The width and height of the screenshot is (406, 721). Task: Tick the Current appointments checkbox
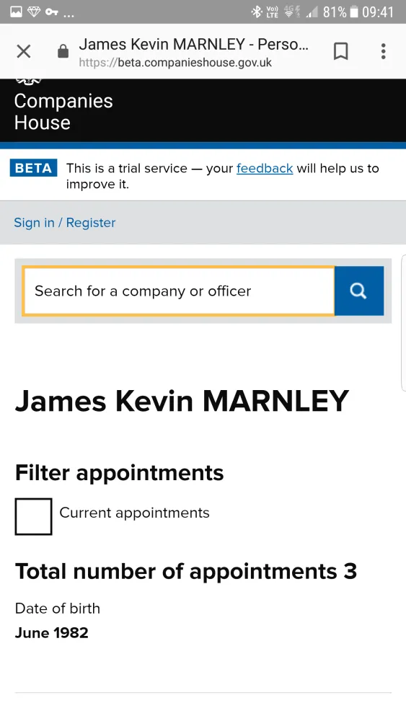[x=34, y=516]
